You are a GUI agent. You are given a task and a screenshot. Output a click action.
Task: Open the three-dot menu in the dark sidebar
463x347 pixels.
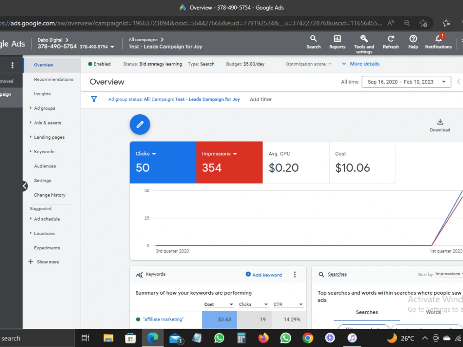click(12, 65)
